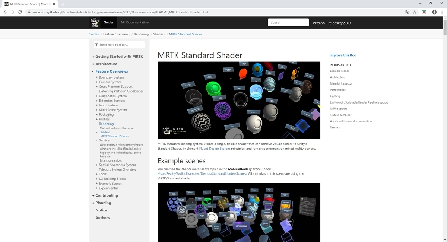Click the address bar URL

pyautogui.click(x=120, y=12)
